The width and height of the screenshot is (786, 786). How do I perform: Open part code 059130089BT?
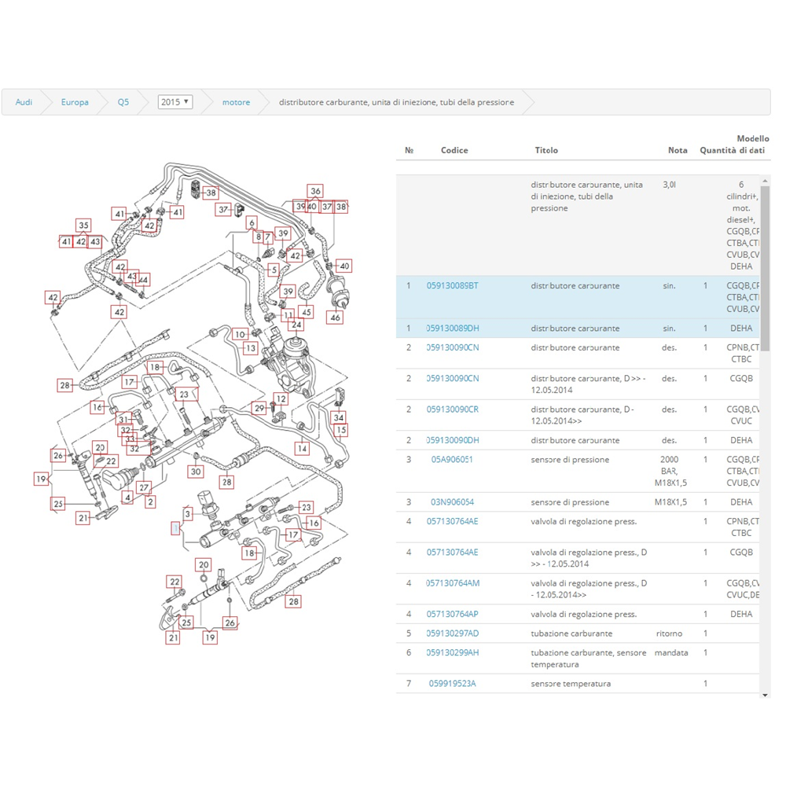click(x=452, y=286)
